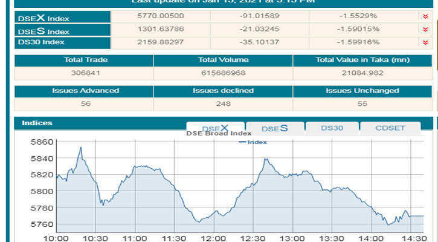Click the Issues Advanced header

point(83,91)
